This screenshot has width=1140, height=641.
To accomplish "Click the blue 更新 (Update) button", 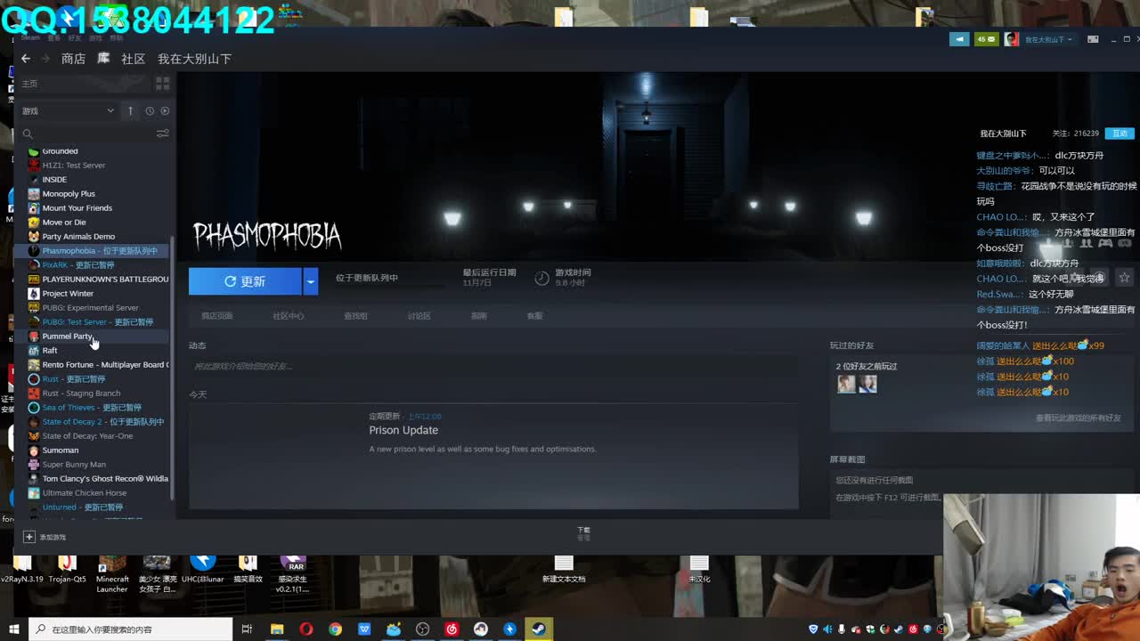I will click(245, 281).
